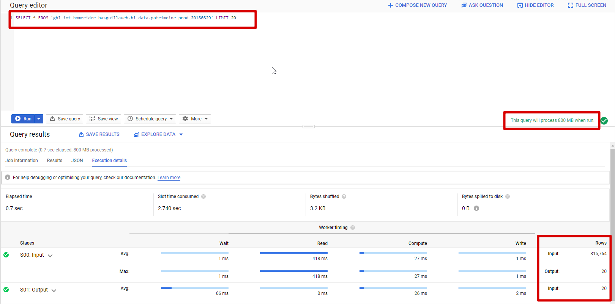Click inside the SQL query editor text
Viewport: 615px width, 304px height.
click(126, 18)
